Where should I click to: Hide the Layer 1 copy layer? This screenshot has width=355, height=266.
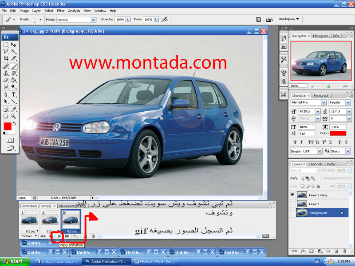pyautogui.click(x=292, y=195)
